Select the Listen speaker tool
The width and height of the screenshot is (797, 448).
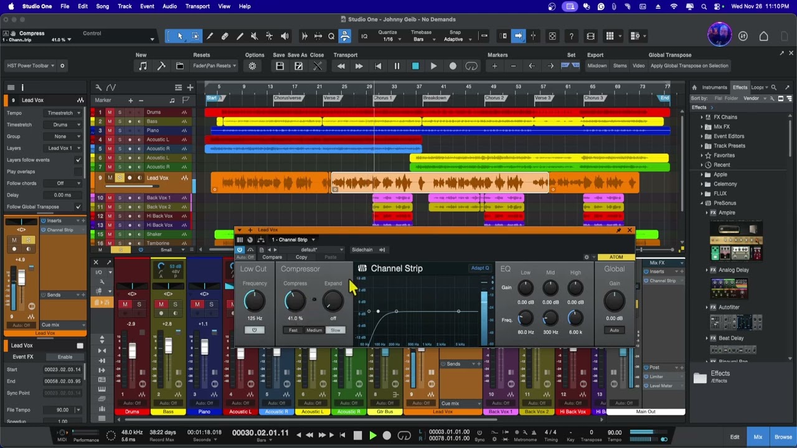point(285,36)
